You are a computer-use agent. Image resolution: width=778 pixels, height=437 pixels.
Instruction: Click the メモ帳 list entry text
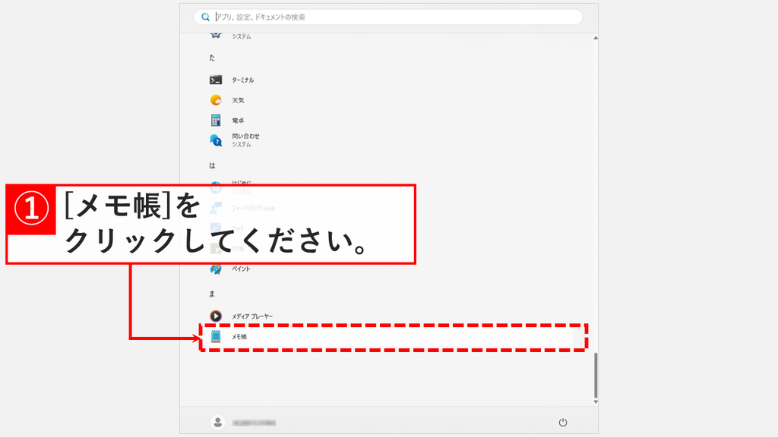tap(239, 337)
